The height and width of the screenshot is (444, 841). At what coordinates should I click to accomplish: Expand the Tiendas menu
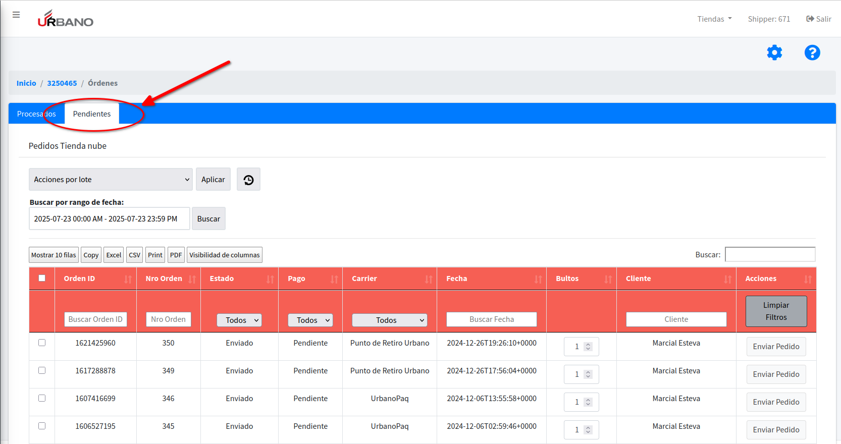click(x=714, y=19)
